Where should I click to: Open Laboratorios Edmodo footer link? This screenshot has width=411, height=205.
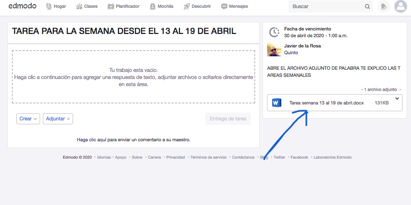[x=333, y=157]
